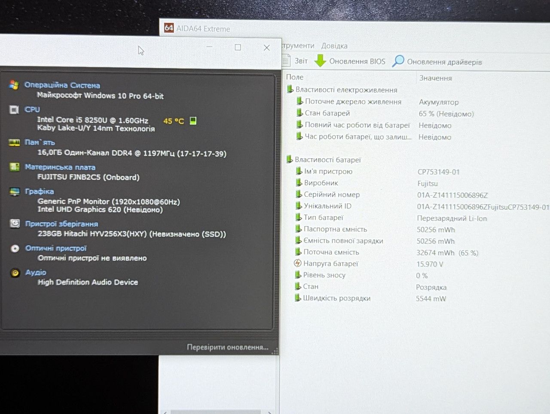Open the partially hidden Інструменти menu
Screen dimensions: 550x414
[x=298, y=46]
